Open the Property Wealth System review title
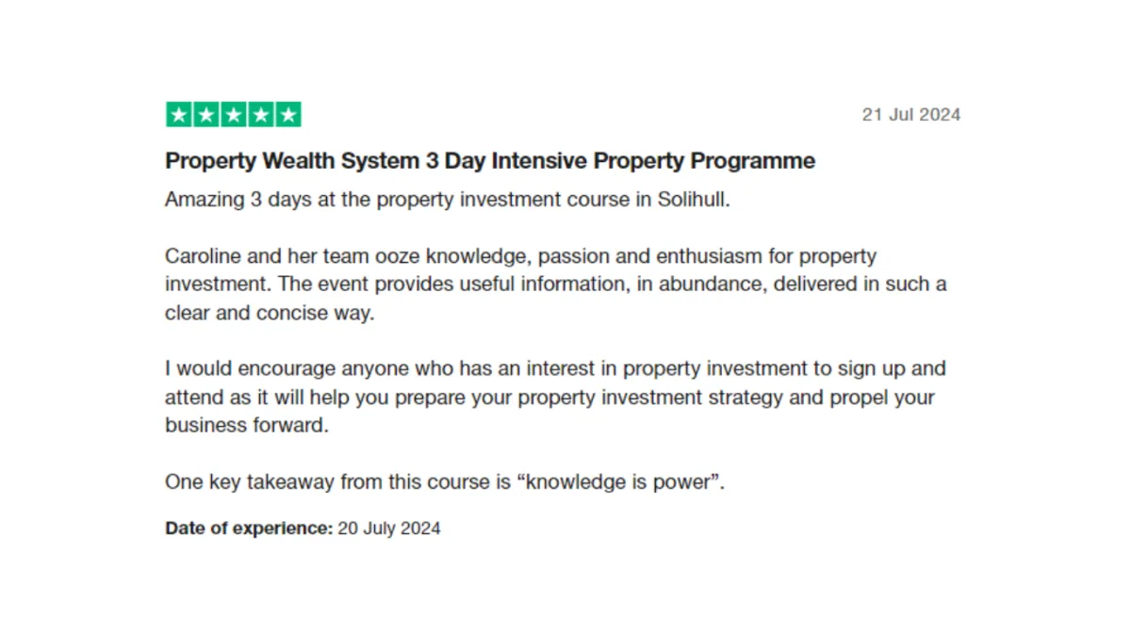 pos(490,161)
